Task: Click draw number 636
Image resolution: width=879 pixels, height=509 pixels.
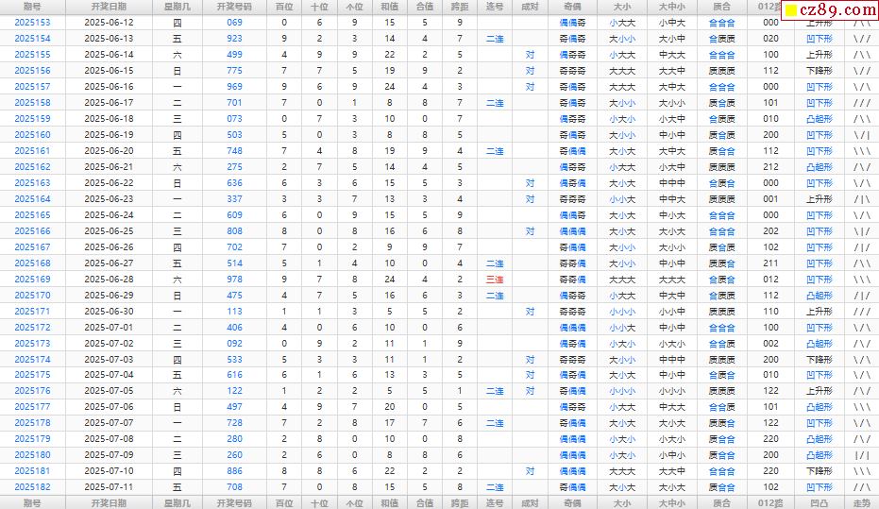Action: [234, 183]
